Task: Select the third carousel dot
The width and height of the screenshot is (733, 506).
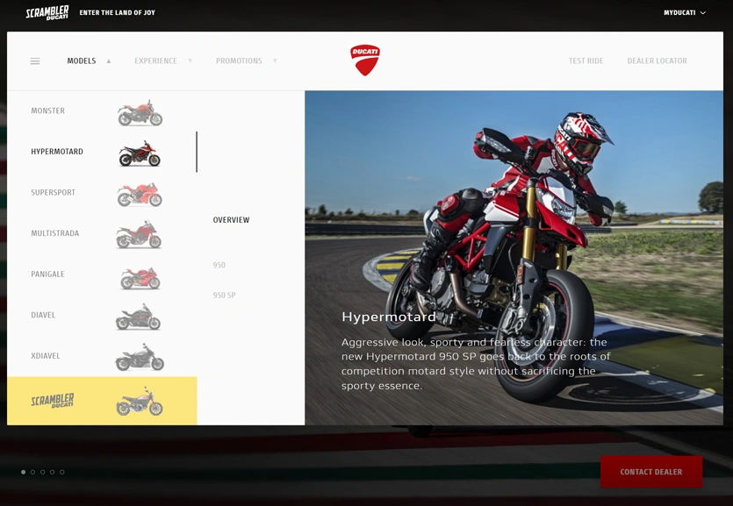Action: (x=42, y=472)
